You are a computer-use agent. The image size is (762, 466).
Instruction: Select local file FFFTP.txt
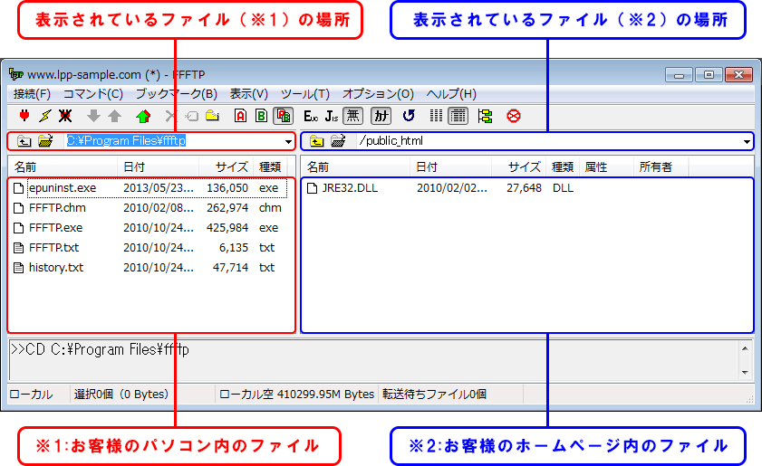pos(54,248)
